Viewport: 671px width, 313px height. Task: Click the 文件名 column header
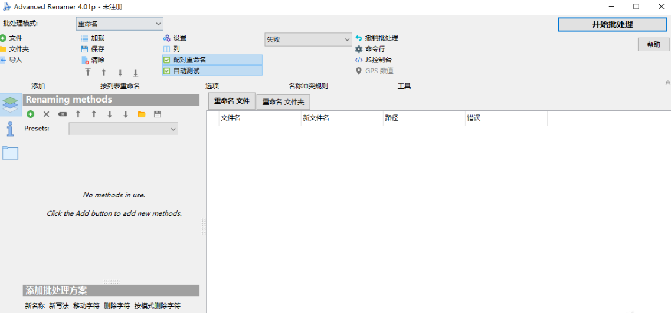[x=260, y=118]
